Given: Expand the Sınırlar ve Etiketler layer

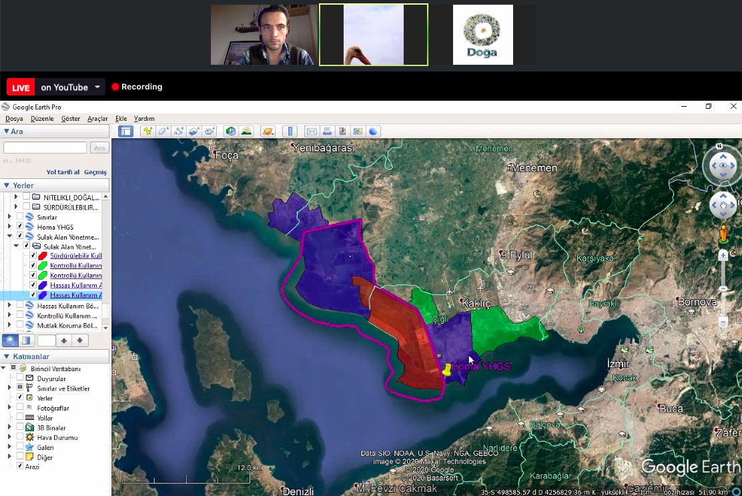Looking at the screenshot, I should tap(9, 389).
